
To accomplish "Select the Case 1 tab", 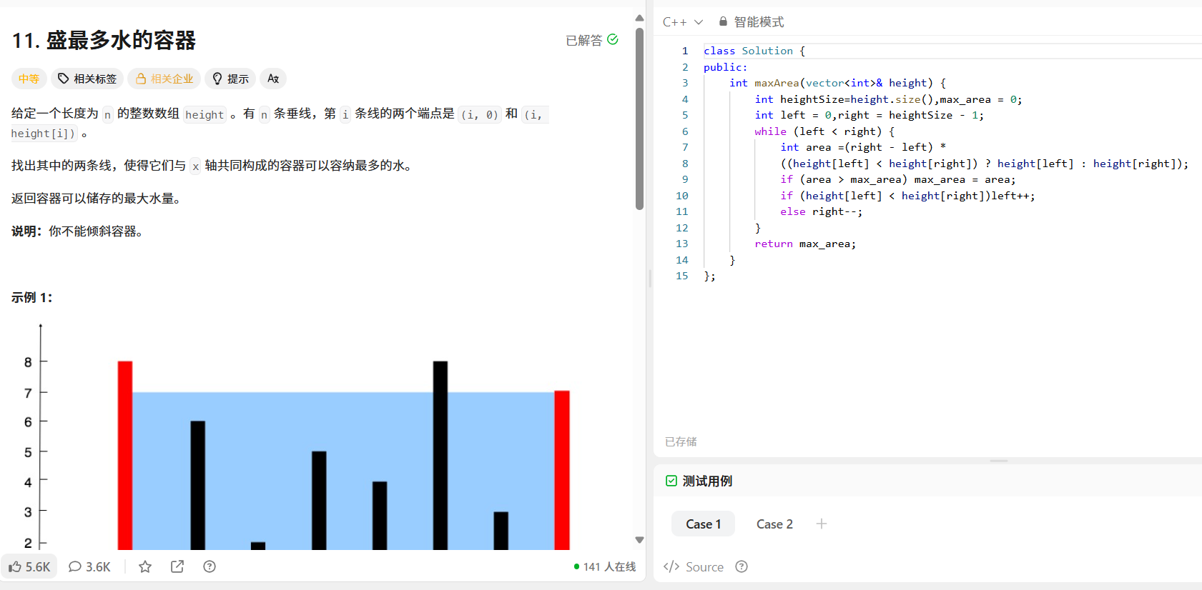I will [x=703, y=524].
